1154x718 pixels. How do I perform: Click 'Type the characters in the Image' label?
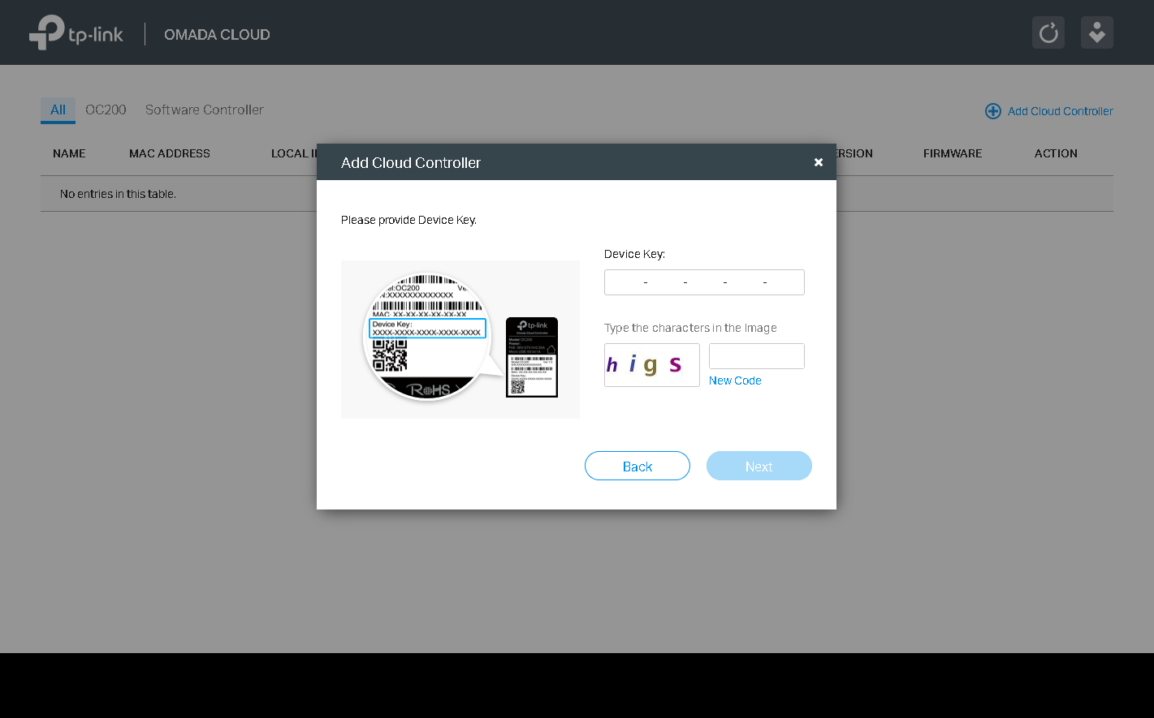[690, 328]
